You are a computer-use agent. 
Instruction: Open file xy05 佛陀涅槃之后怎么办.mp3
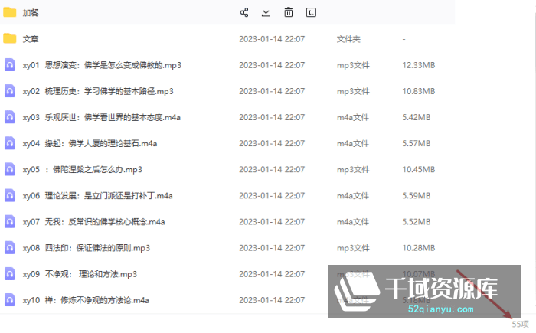[x=83, y=170]
